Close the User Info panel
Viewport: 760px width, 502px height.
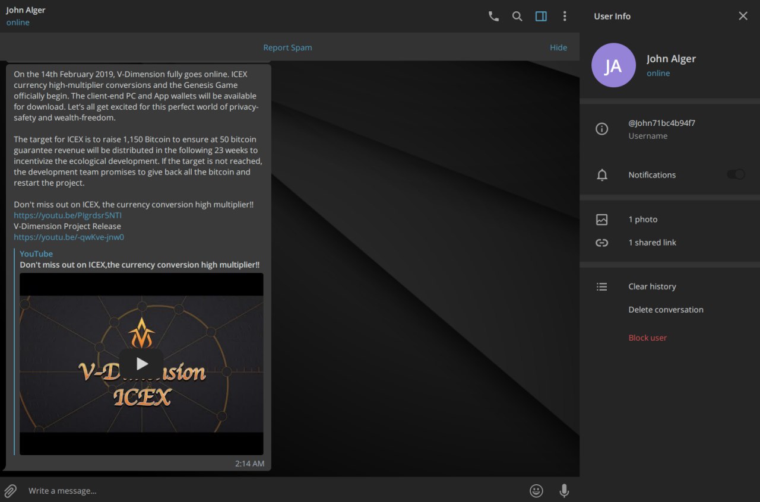[743, 16]
